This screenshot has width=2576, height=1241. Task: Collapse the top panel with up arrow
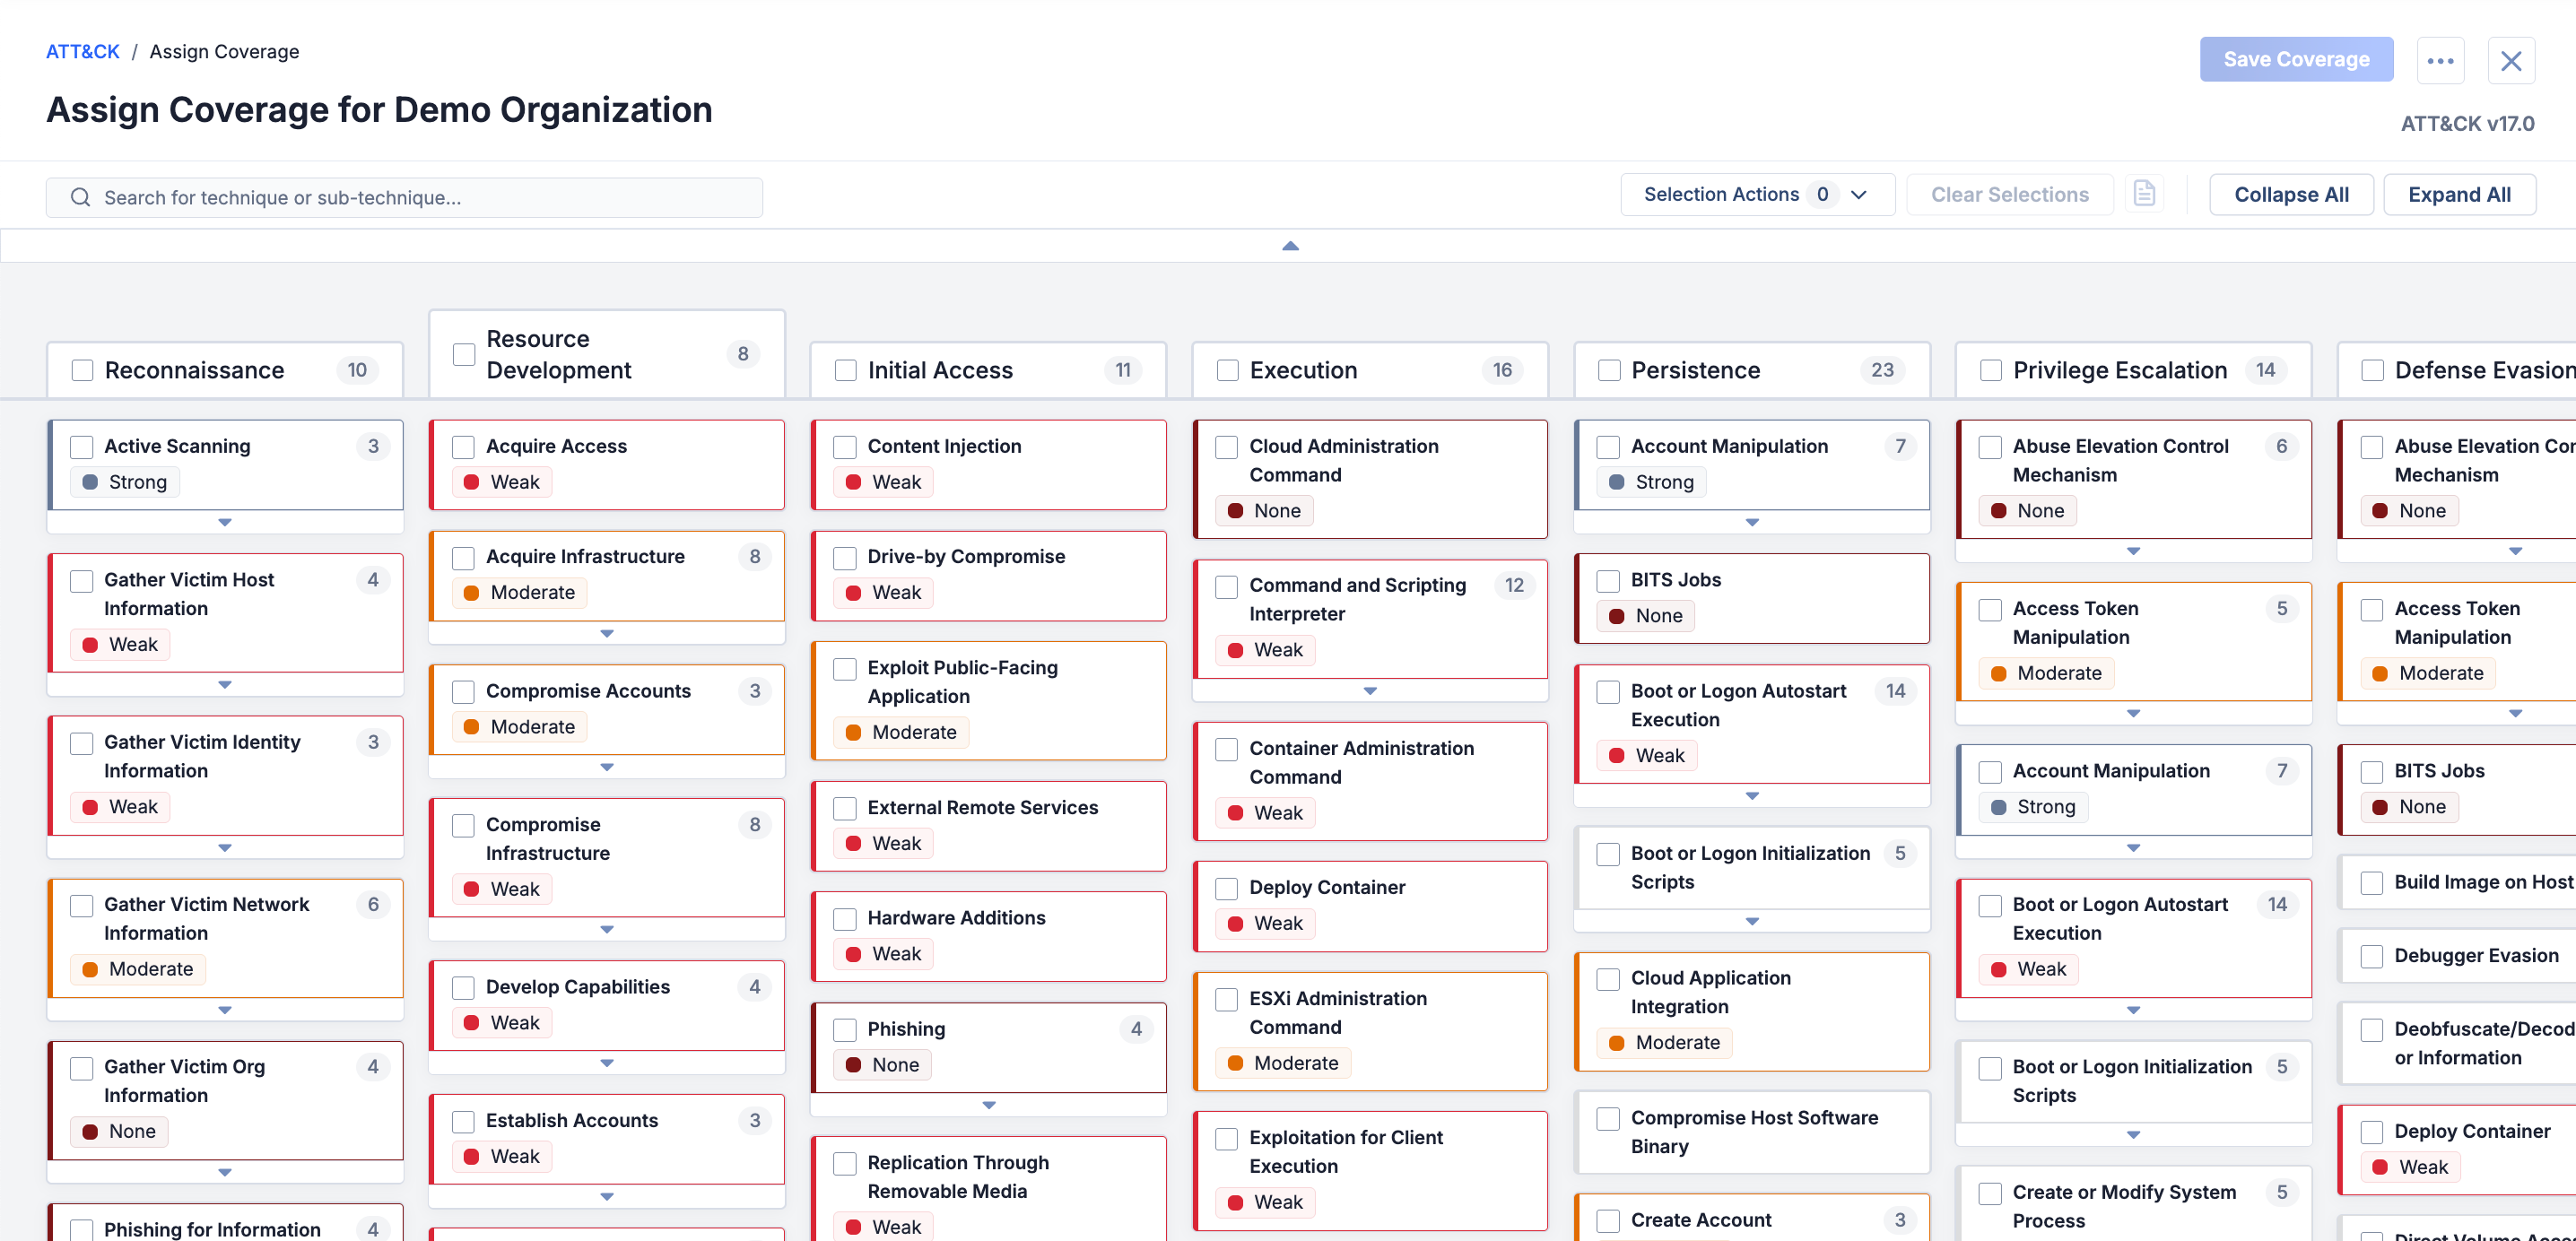pos(1290,246)
